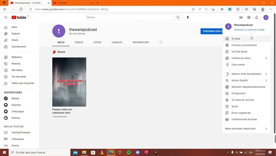Open Spotify from taskbar
Viewport: 276px width, 156px height.
pos(129,152)
